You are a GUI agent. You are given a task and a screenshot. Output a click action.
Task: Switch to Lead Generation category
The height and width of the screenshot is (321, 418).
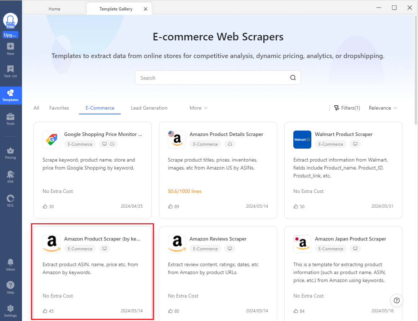(x=149, y=108)
